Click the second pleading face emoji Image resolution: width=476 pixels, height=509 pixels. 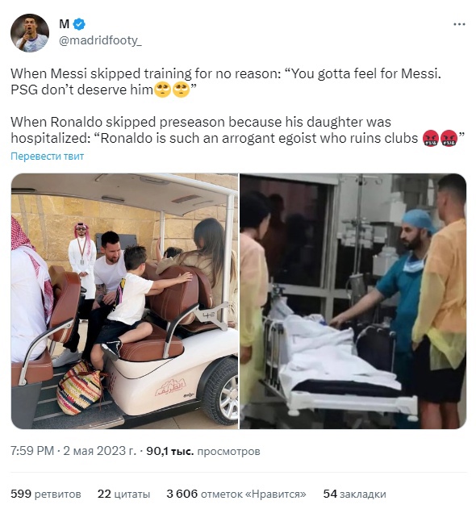181,90
